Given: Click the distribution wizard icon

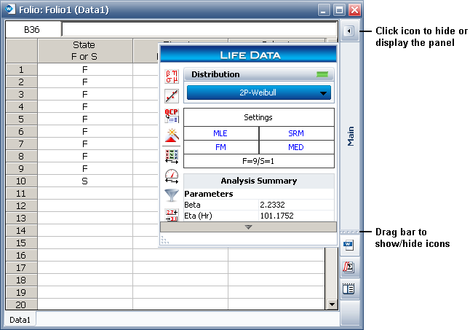Looking at the screenshot, I should click(x=172, y=135).
